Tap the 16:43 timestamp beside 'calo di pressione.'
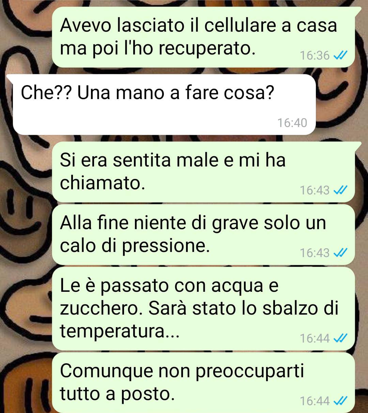The image size is (368, 413). pos(315,253)
